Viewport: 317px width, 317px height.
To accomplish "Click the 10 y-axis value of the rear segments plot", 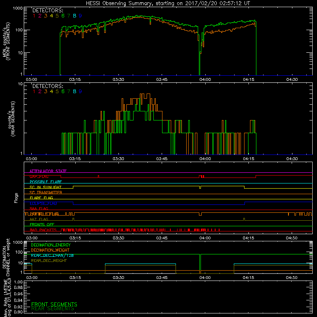I will tap(21, 84).
